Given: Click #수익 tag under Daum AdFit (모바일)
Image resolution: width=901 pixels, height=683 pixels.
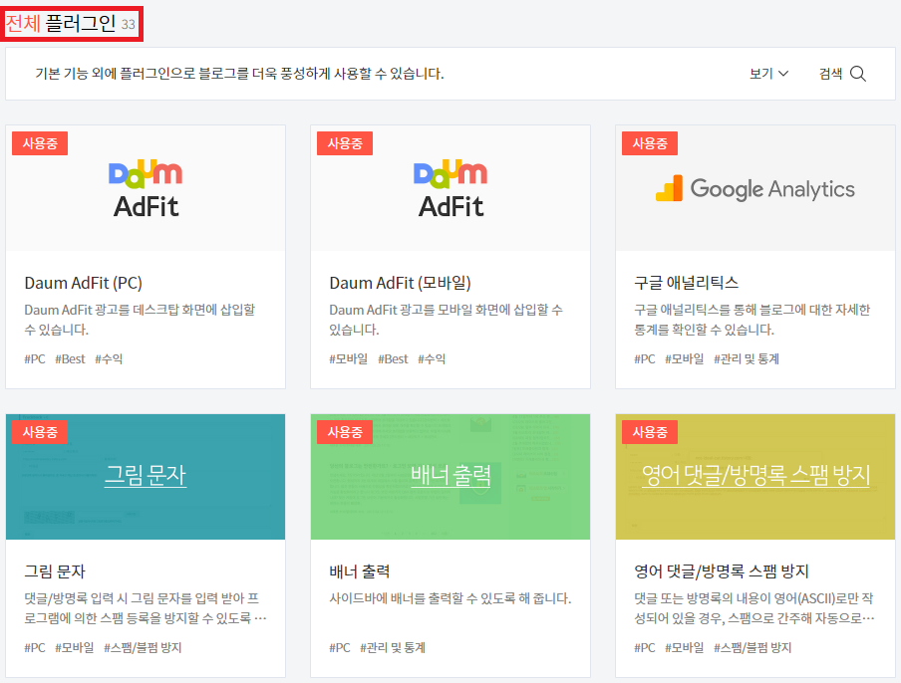Looking at the screenshot, I should [x=432, y=359].
